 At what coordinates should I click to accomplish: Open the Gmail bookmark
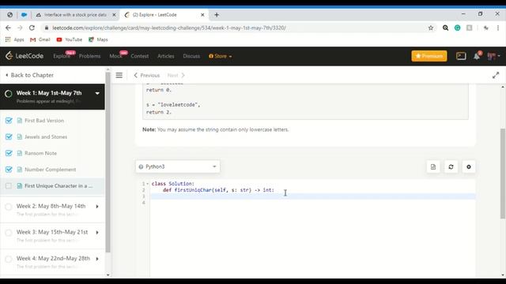40,39
